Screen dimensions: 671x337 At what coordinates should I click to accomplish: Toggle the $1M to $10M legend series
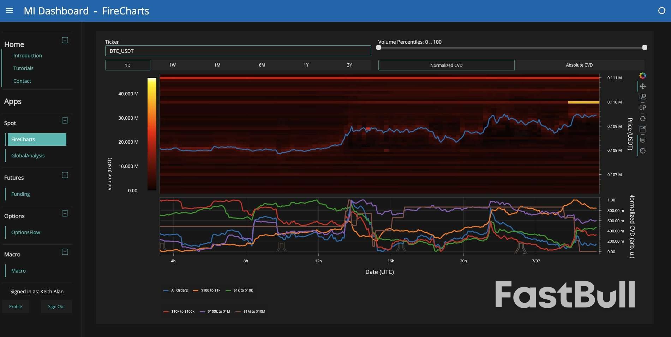point(251,312)
